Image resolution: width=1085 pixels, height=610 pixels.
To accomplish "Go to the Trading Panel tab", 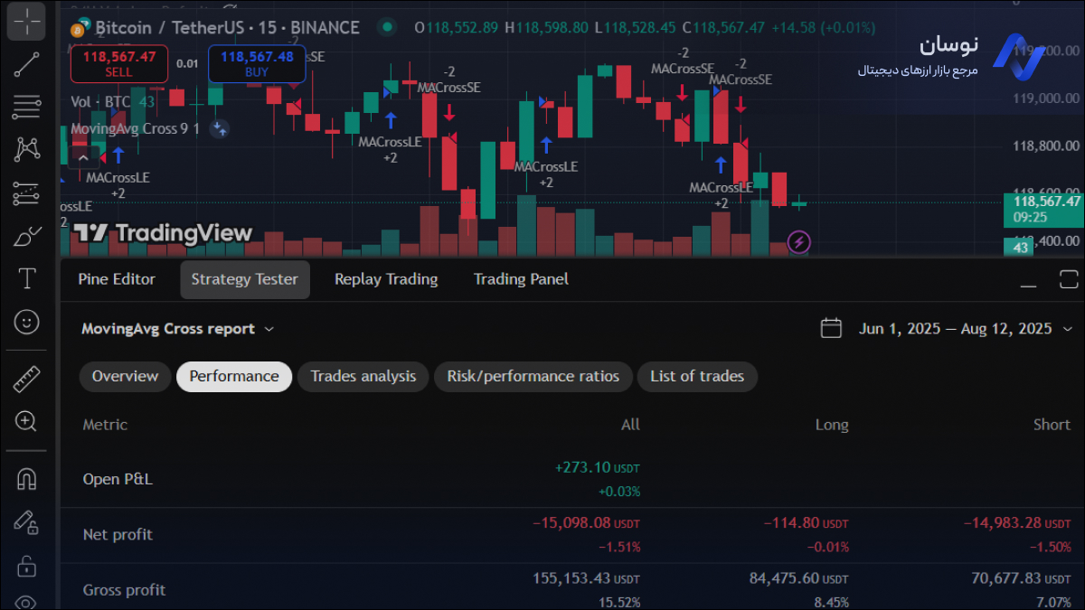I will pos(521,279).
